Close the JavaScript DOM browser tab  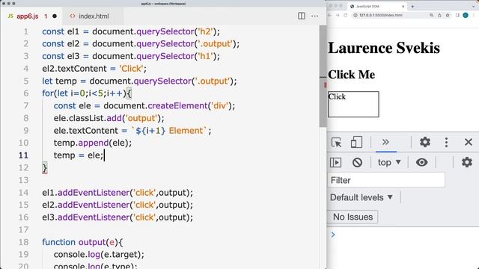pos(403,6)
